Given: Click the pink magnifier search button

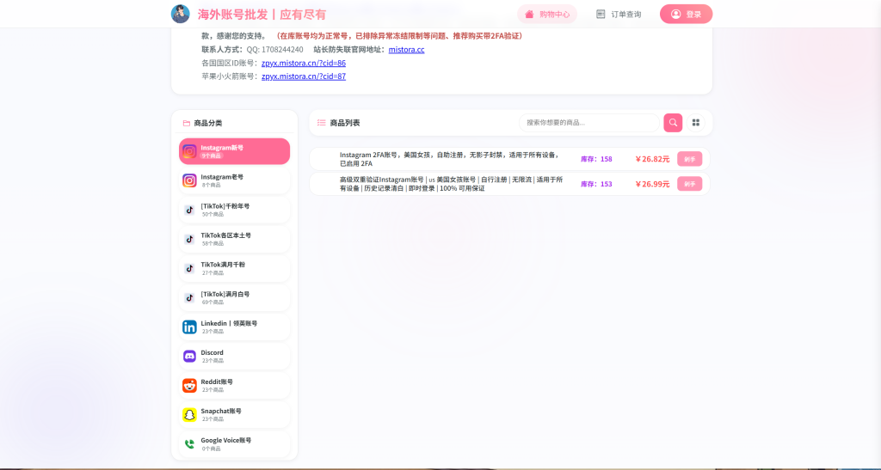Looking at the screenshot, I should pyautogui.click(x=673, y=122).
